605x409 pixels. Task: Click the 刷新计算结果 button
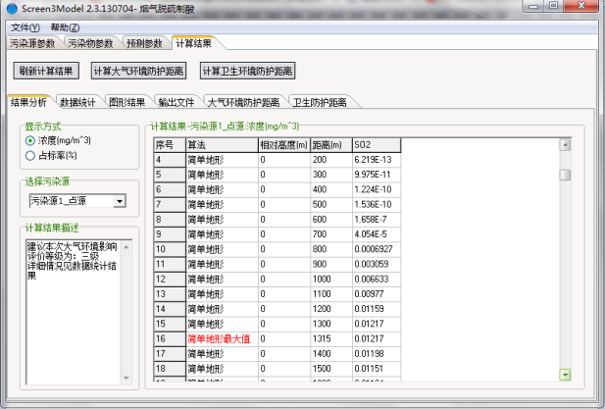[x=46, y=71]
